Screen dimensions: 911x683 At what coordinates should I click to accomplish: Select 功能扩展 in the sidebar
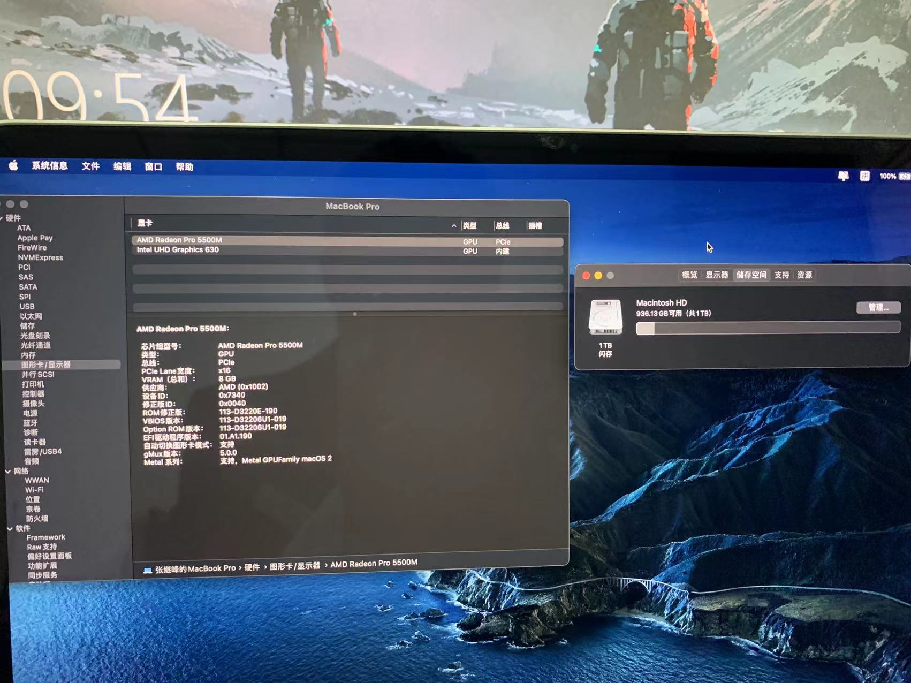pos(42,566)
